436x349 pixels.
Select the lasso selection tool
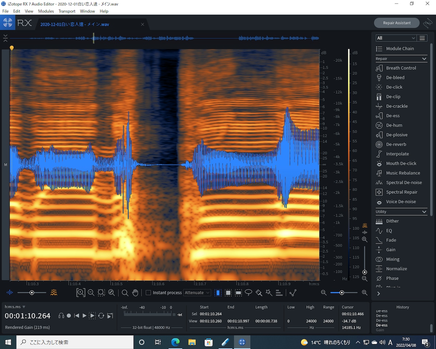click(248, 293)
